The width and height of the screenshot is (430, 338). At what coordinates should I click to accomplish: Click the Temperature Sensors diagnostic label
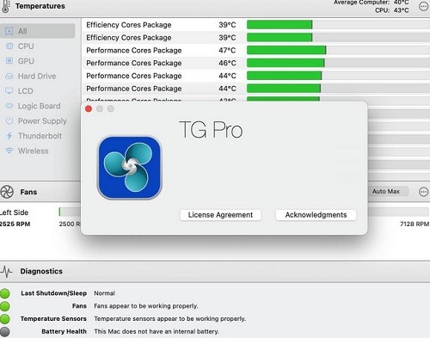pyautogui.click(x=53, y=318)
